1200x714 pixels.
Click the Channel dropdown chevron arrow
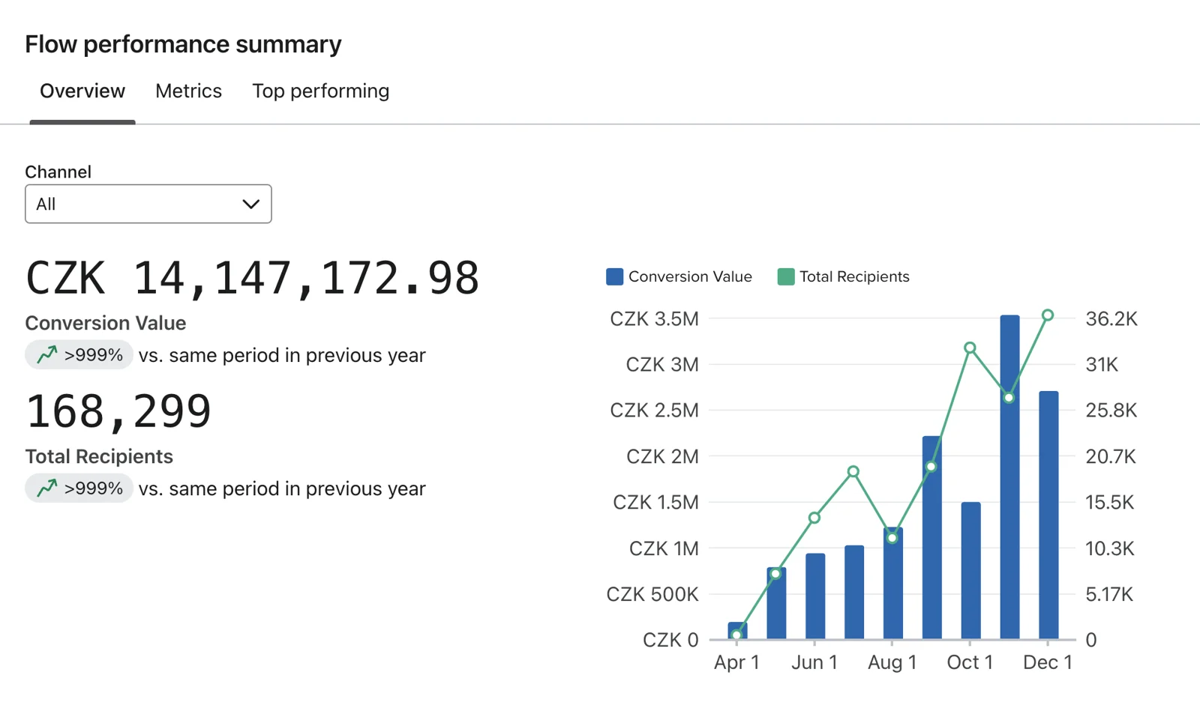click(250, 204)
